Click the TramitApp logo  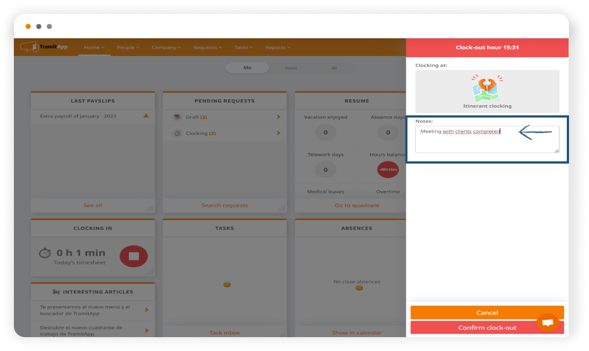coord(44,47)
